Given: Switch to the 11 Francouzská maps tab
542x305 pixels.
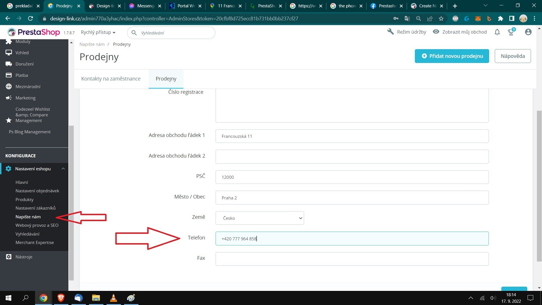Looking at the screenshot, I should tap(226, 6).
